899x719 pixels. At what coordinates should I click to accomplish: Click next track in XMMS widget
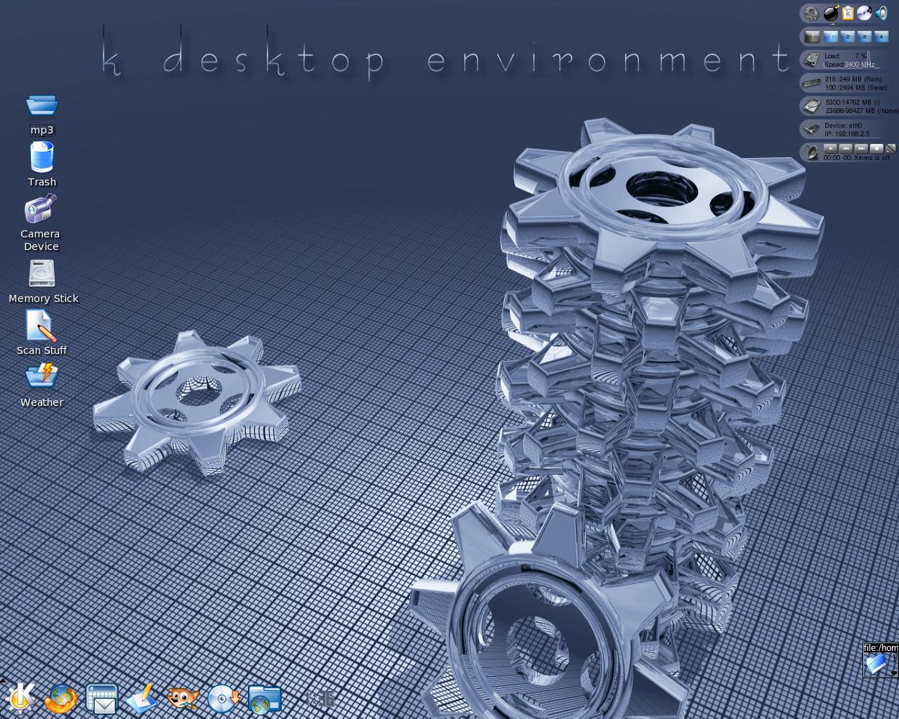tap(861, 148)
